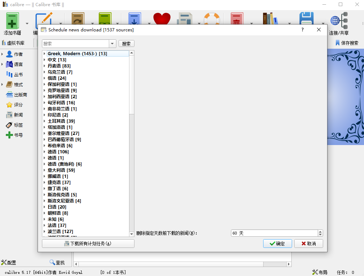Click the source list scroll up arrow

[132, 53]
